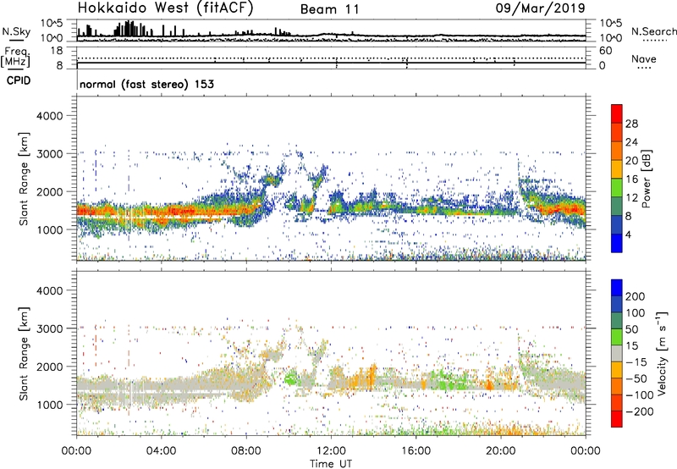Click the '20:00' time axis label

(501, 451)
